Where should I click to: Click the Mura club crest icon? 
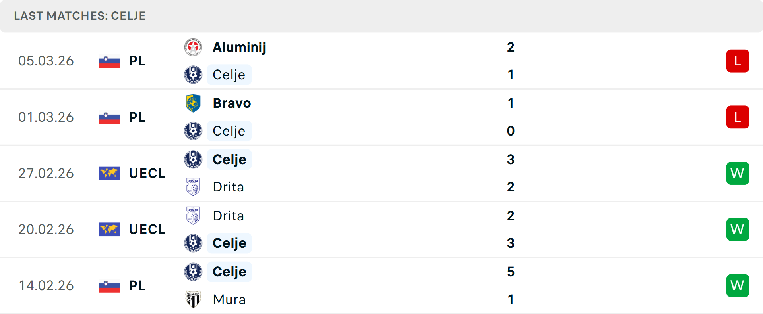click(x=193, y=299)
